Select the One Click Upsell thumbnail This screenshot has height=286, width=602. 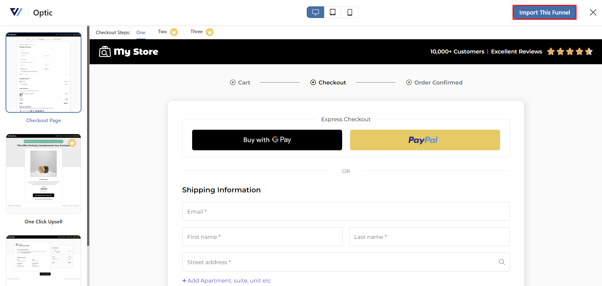point(43,173)
